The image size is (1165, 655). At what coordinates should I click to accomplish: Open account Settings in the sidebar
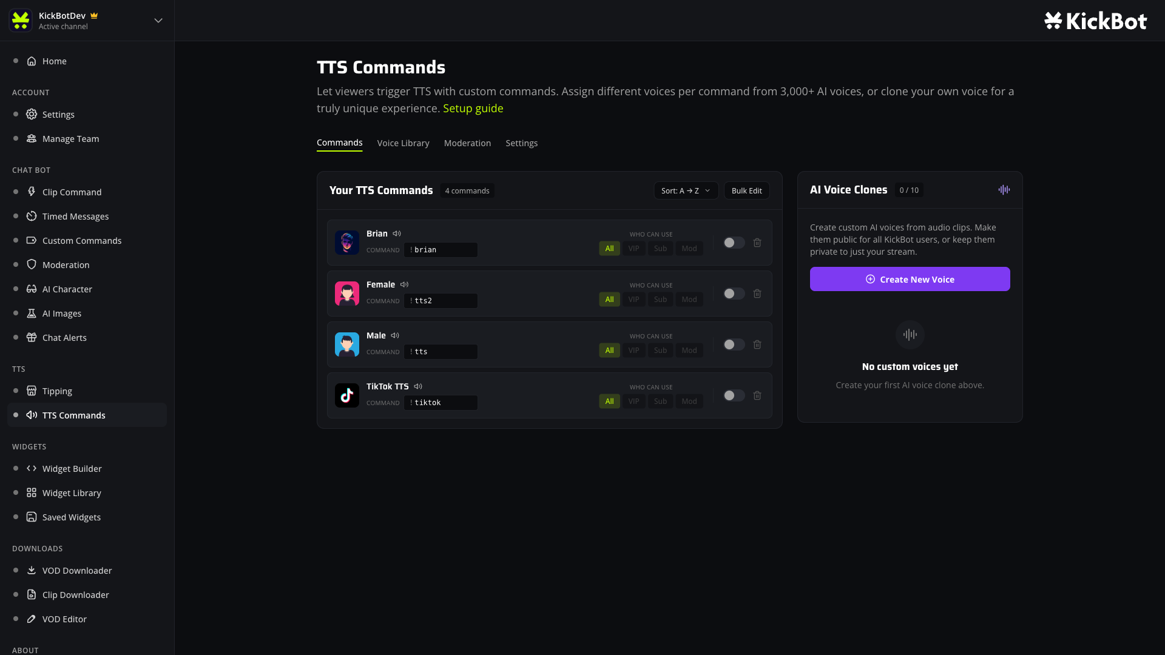(x=87, y=115)
